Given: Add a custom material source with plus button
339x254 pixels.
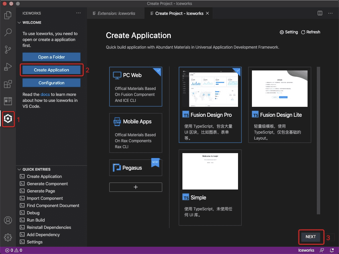Looking at the screenshot, I should [x=135, y=187].
